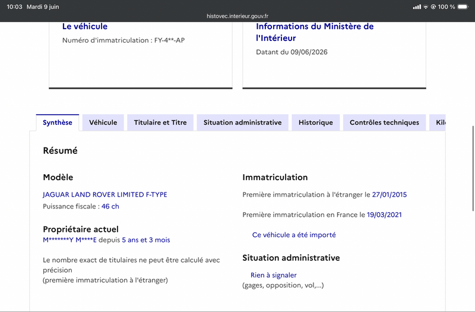Click the 100 % battery percentage text

click(446, 7)
